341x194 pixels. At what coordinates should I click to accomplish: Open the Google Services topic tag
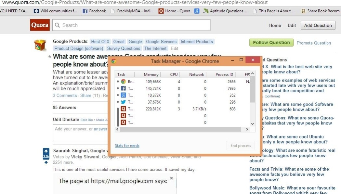point(161,42)
